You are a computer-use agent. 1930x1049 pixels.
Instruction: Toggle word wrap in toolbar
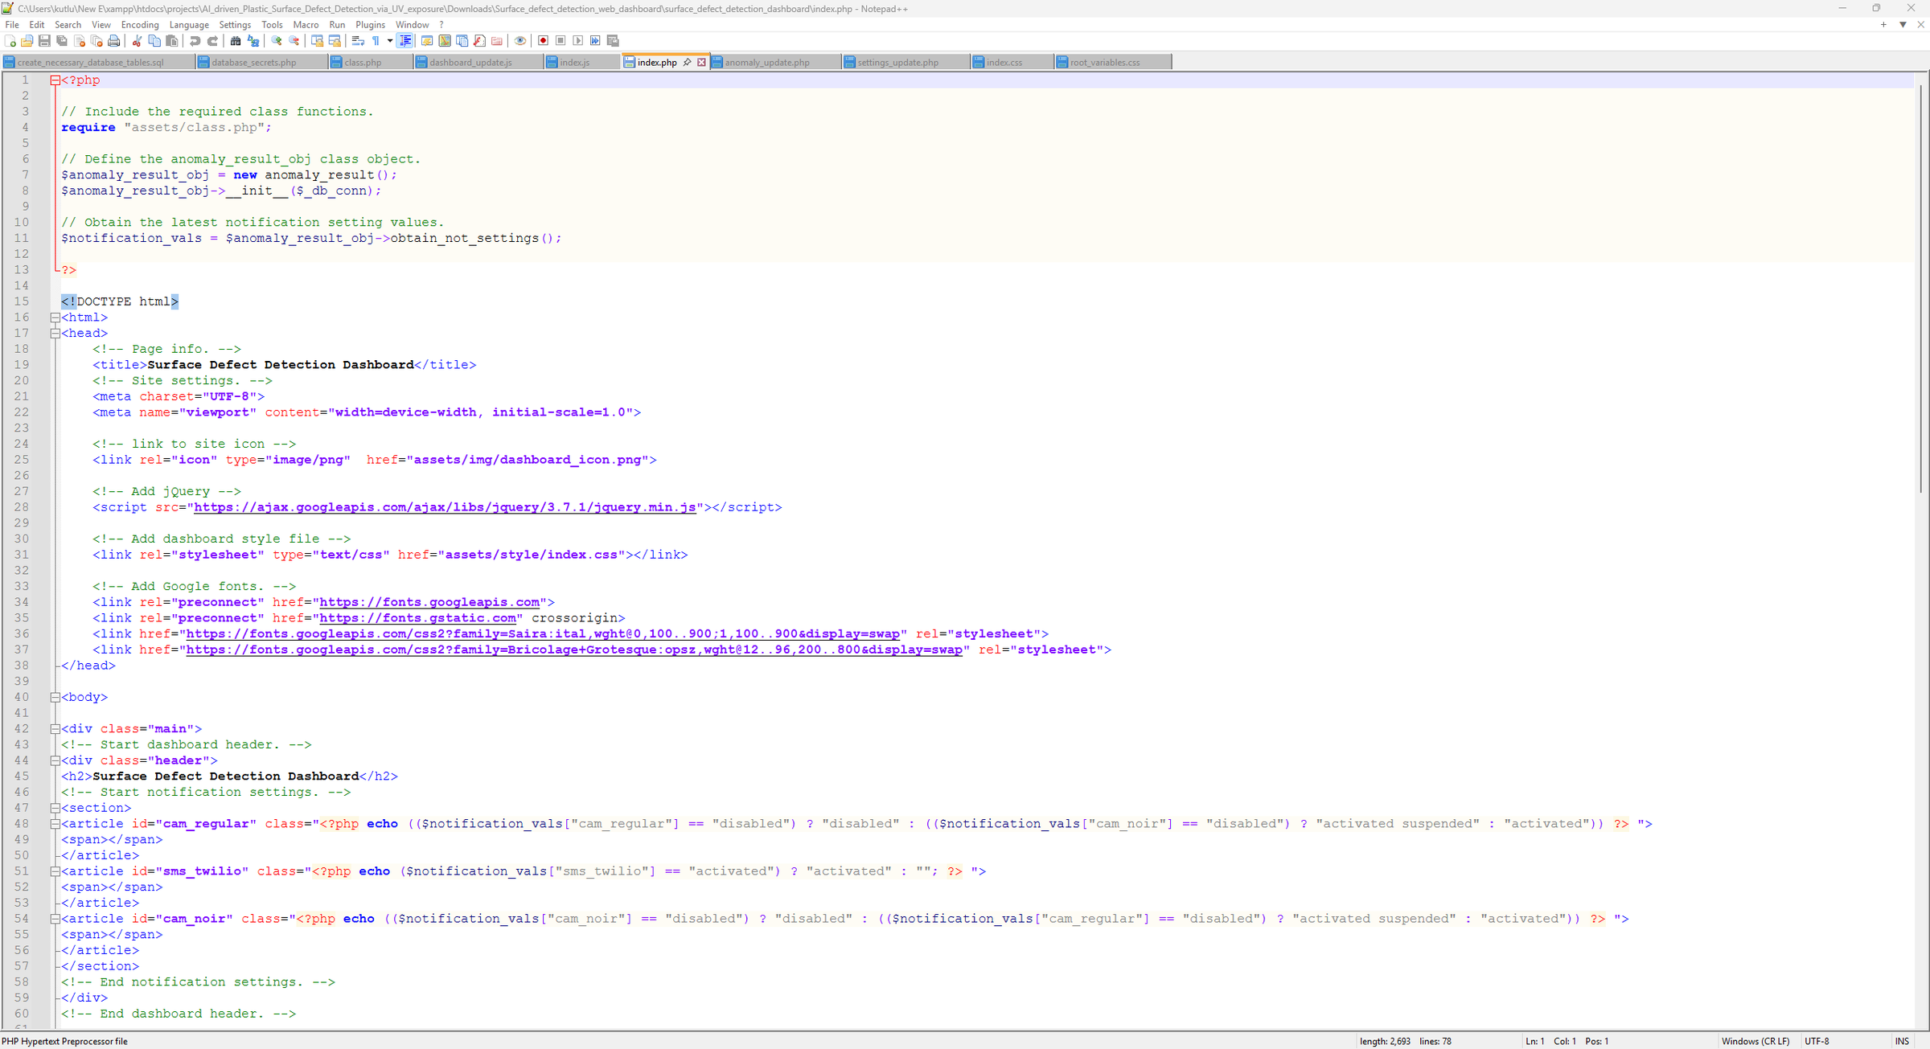(358, 40)
